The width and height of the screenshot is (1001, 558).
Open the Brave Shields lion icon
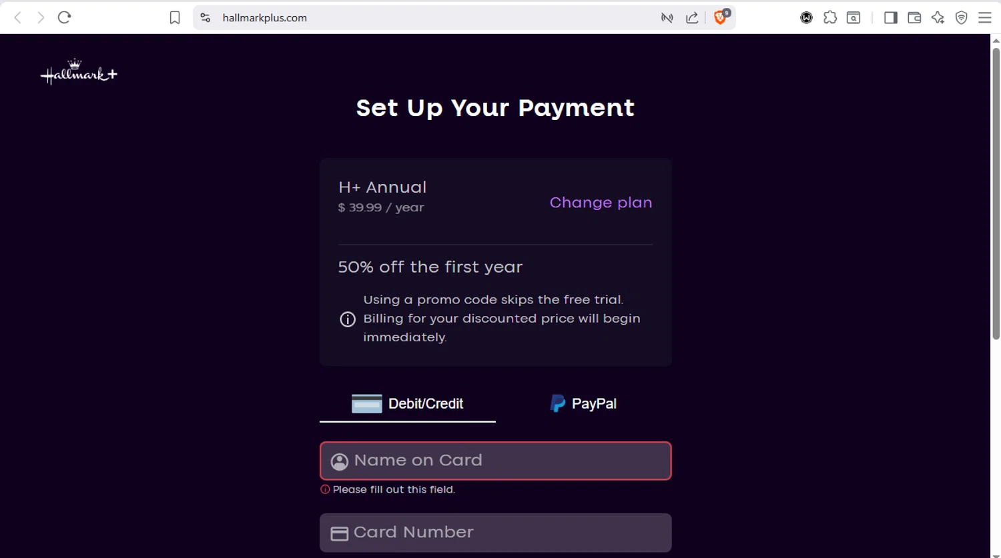click(720, 18)
